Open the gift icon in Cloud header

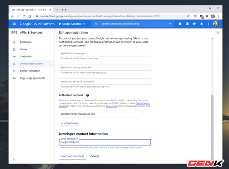click(x=180, y=24)
